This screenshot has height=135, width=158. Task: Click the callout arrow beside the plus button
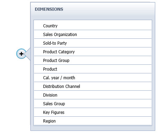coord(28,54)
